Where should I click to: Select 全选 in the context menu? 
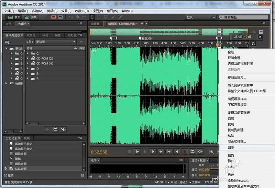[231, 52]
